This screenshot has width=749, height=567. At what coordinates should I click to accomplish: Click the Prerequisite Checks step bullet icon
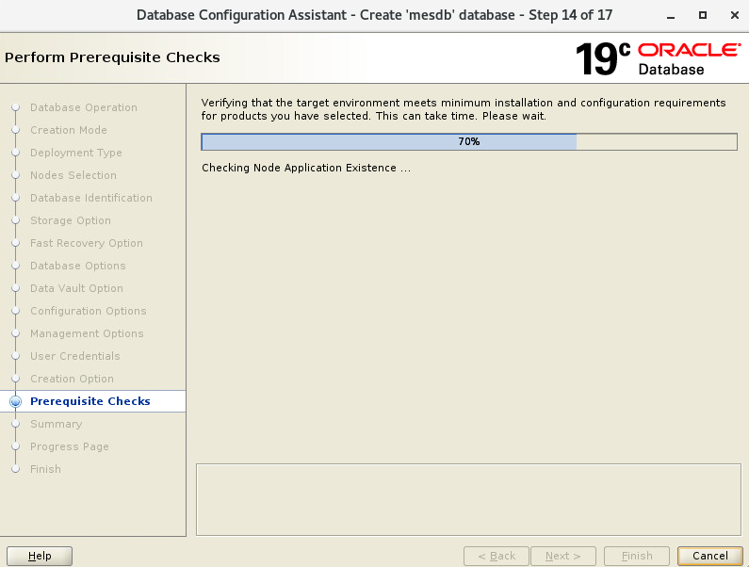point(15,401)
